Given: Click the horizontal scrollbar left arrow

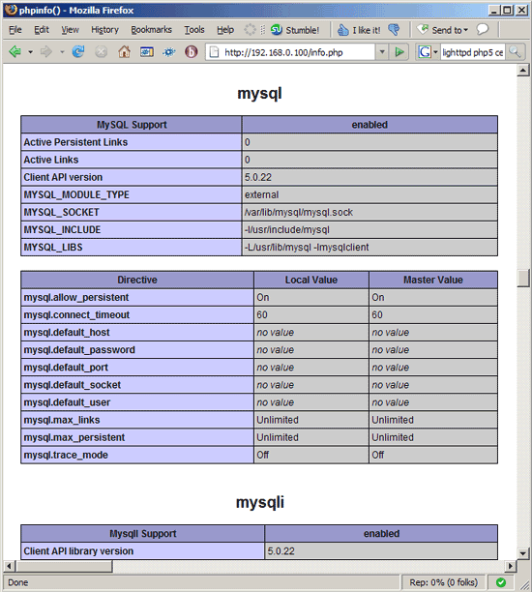Looking at the screenshot, I should [10, 566].
